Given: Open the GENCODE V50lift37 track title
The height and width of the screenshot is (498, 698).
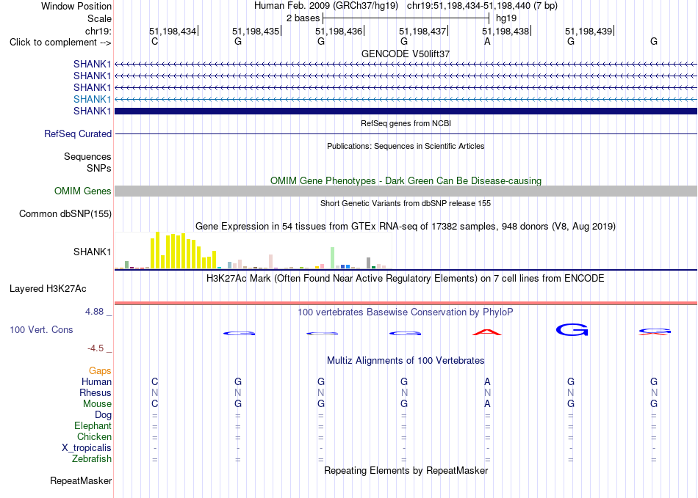Looking at the screenshot, I should (x=406, y=54).
